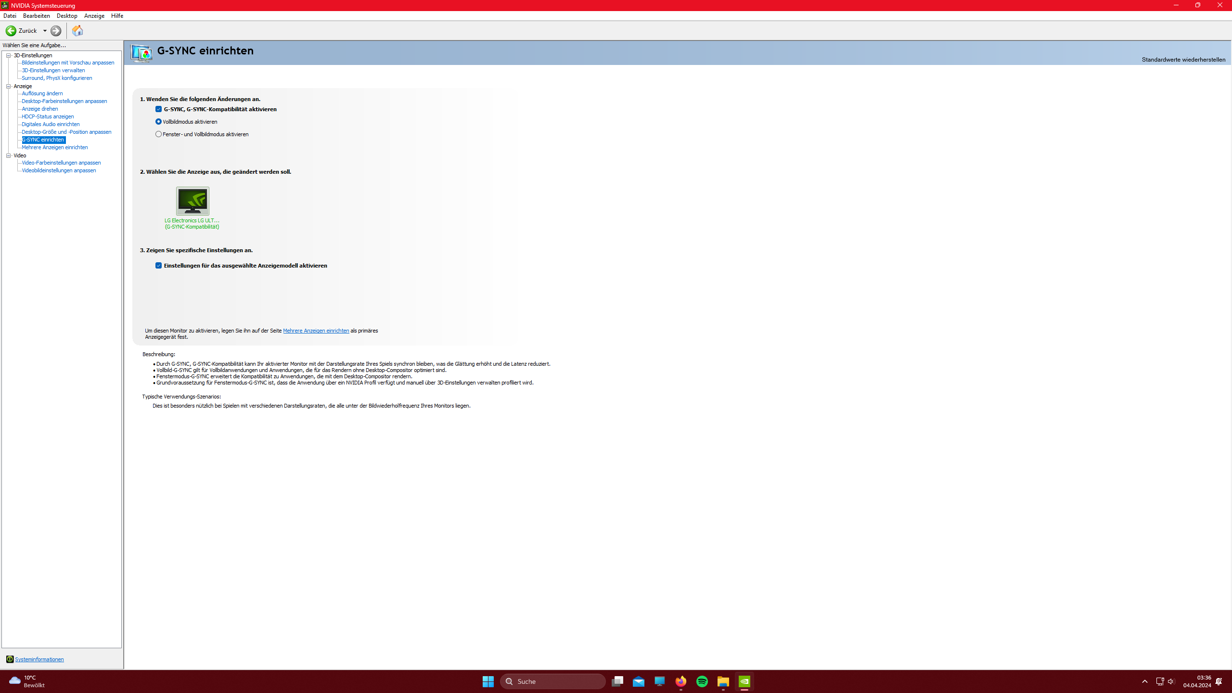Open Firefox from the taskbar

coord(680,681)
